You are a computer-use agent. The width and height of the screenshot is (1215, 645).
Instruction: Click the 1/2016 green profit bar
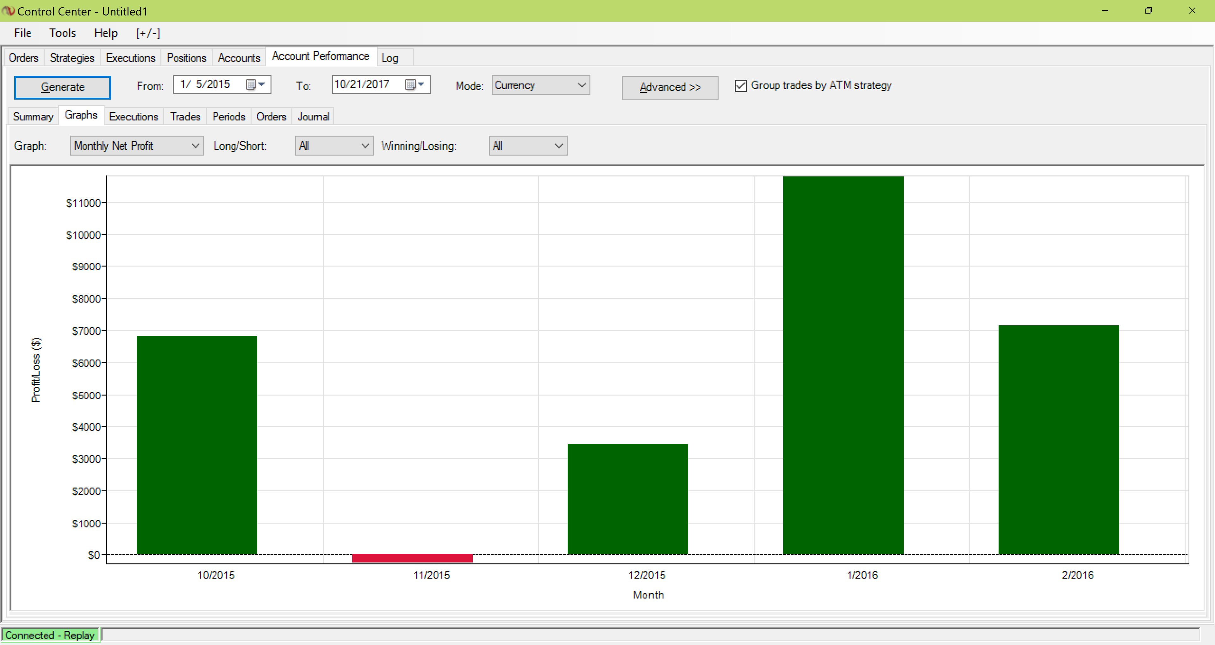point(843,365)
